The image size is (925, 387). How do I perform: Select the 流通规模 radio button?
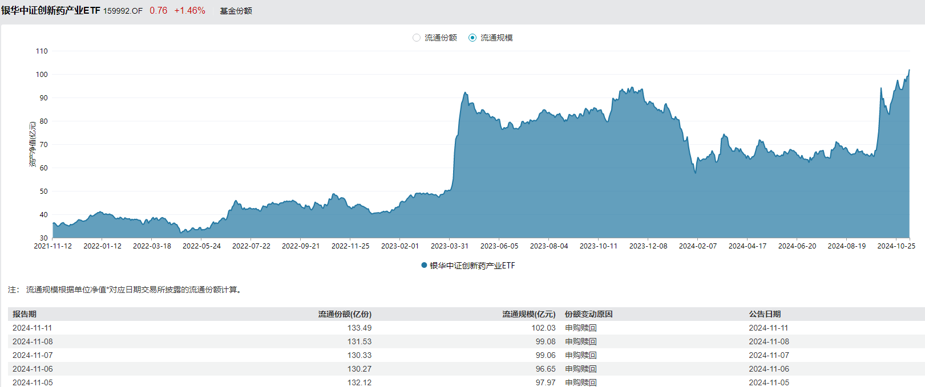472,38
